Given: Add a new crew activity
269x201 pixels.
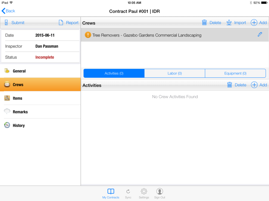Looking at the screenshot, I should (259, 85).
